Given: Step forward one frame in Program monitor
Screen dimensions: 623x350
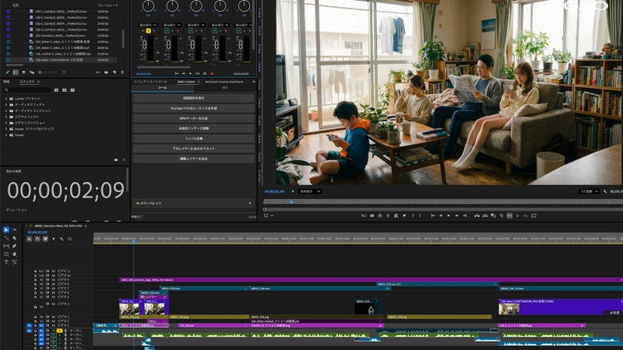Looking at the screenshot, I should pos(457,216).
